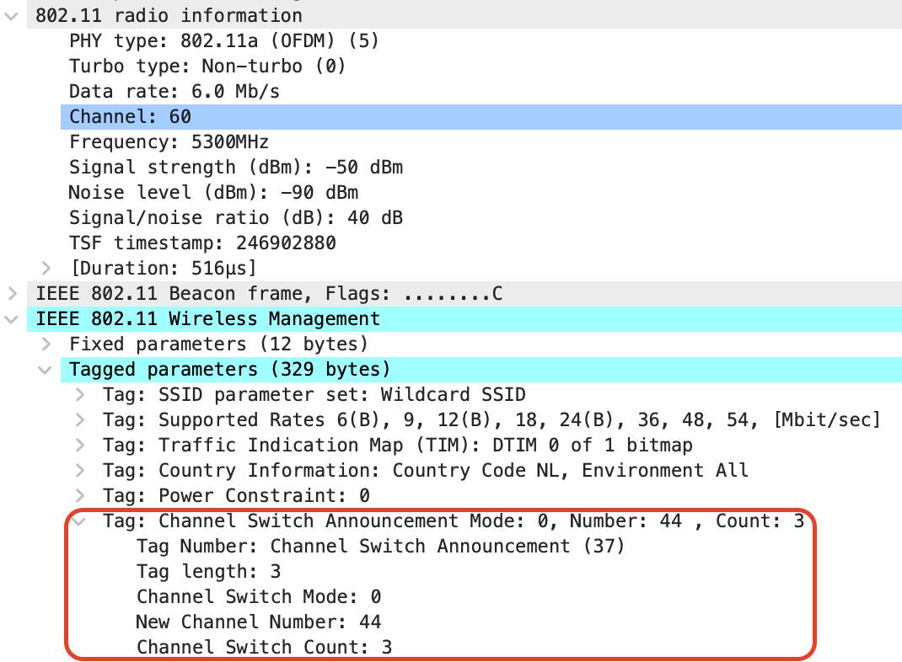902x662 pixels.
Task: Expand the Traffic Indication Map tag
Action: tap(80, 445)
